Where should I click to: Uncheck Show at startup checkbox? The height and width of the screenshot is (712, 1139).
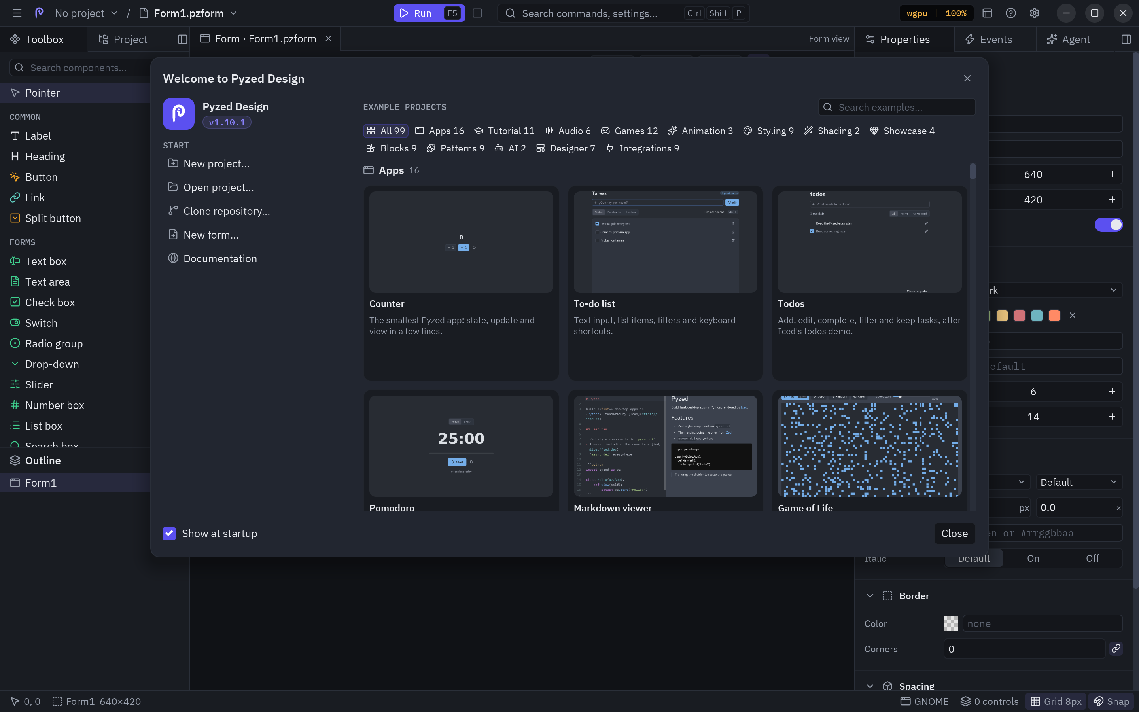169,533
